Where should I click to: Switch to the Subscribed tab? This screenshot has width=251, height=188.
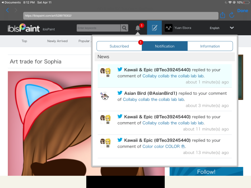point(119,46)
